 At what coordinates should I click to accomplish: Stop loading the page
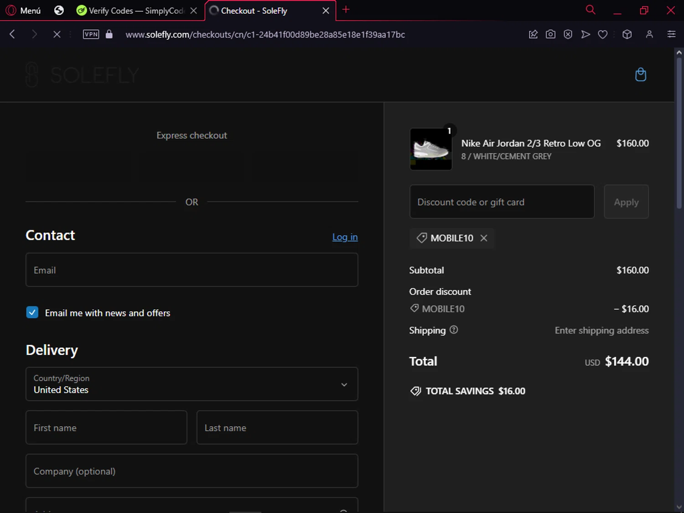pyautogui.click(x=57, y=34)
